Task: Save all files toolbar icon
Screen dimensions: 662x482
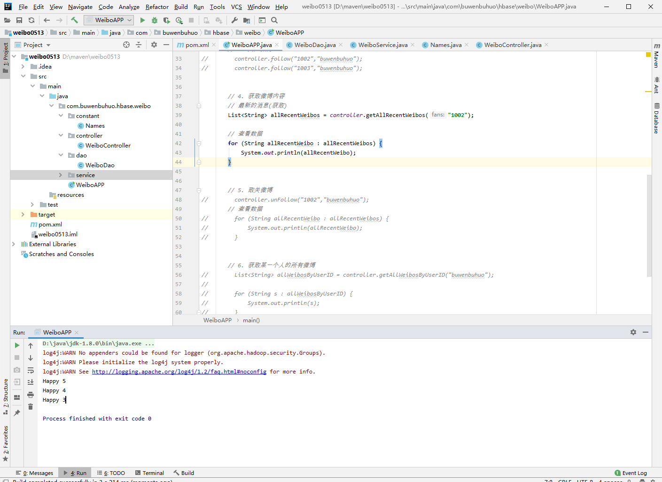Action: click(19, 20)
